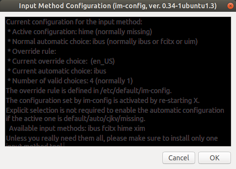This screenshot has width=236, height=169.
Task: Click the 'Explicit selection is not required' line
Action: [115, 110]
